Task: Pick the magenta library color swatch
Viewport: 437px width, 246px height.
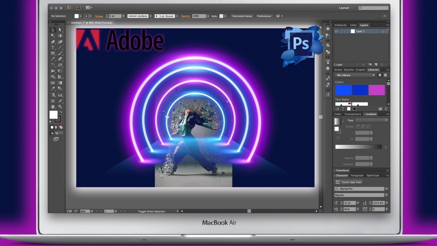Action: 377,90
